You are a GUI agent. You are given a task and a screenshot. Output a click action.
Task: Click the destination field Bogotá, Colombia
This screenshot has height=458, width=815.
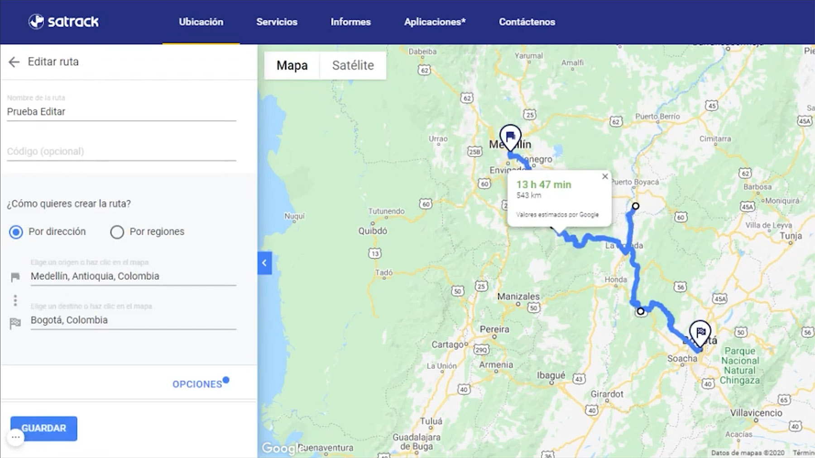[133, 320]
